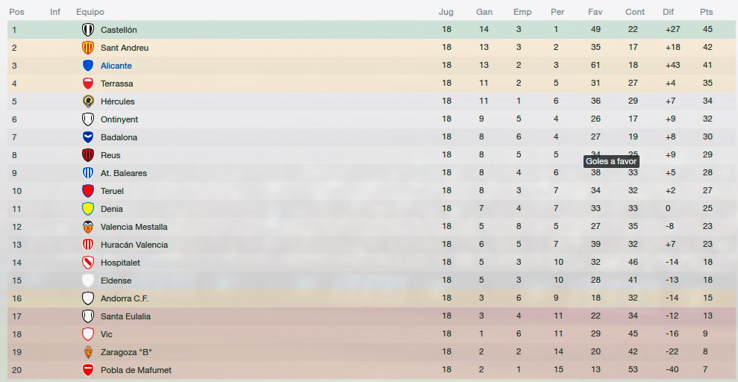Viewport: 738px width, 382px height.
Task: Sort by the Fav column header
Action: point(595,12)
